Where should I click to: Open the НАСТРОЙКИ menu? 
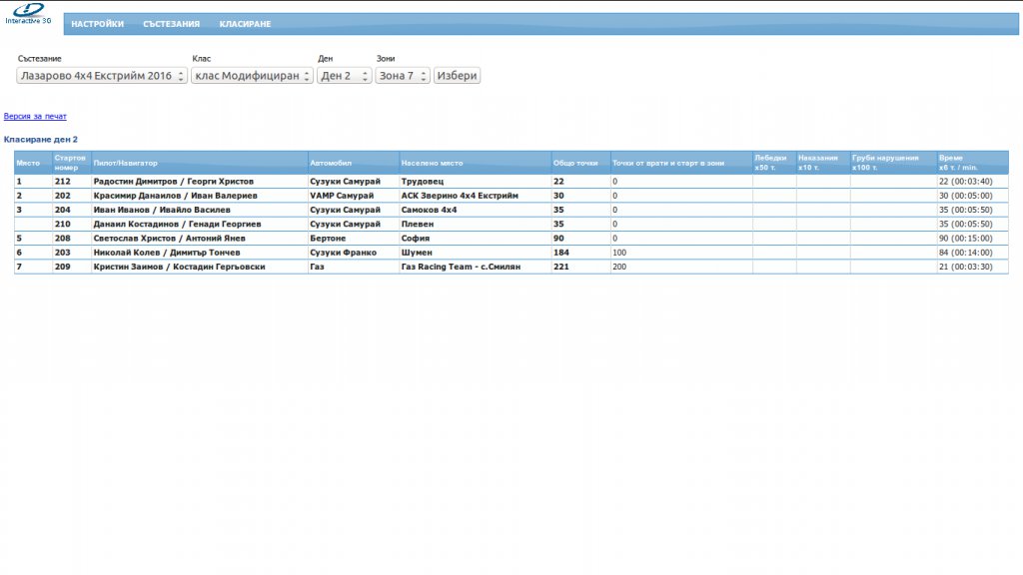tap(97, 24)
